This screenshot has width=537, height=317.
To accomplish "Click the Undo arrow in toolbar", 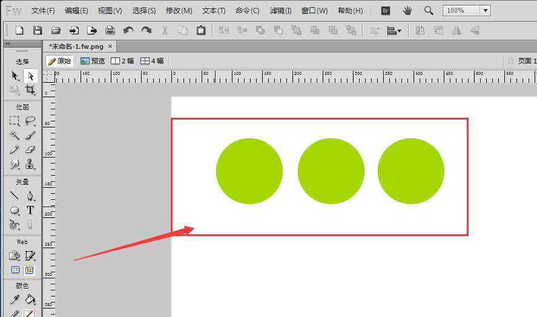I will [128, 30].
